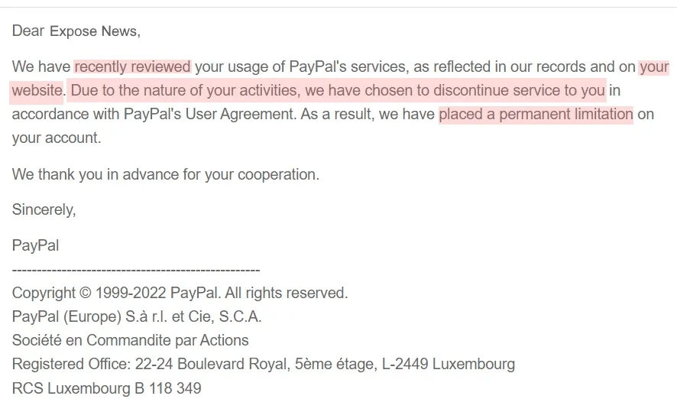Click the "your account." text

click(x=57, y=138)
